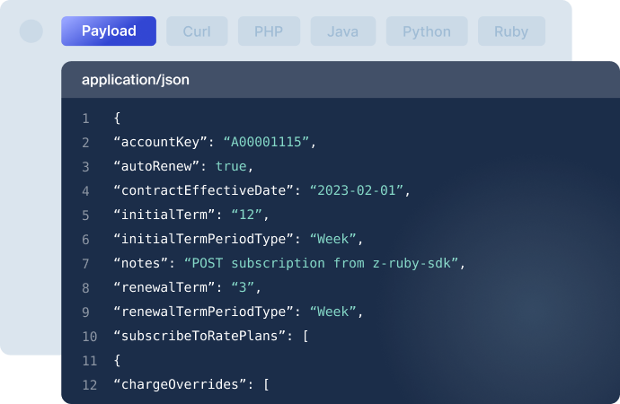
Task: Click the initialTermPeriodType key on line 6
Action: tap(203, 240)
